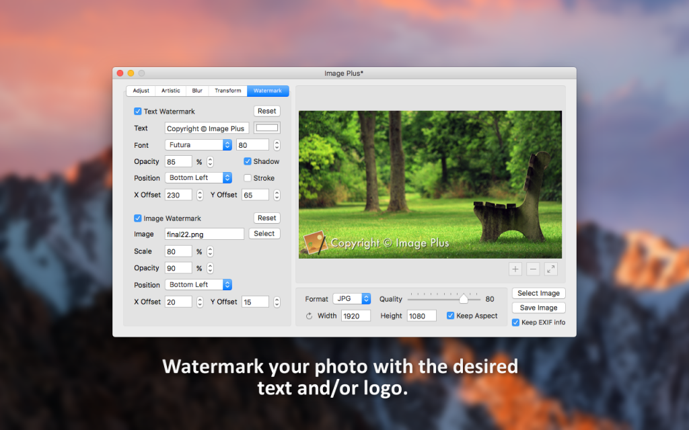Click the Save Image button
689x430 pixels.
click(538, 308)
